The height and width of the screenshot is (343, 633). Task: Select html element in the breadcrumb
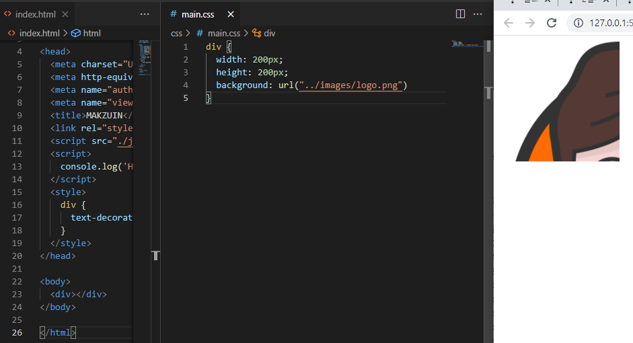86,33
